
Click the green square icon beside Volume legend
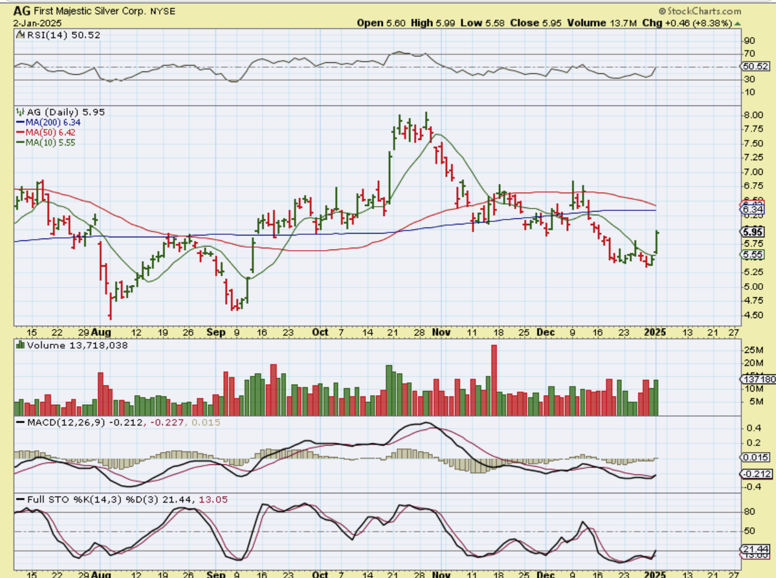pos(20,345)
